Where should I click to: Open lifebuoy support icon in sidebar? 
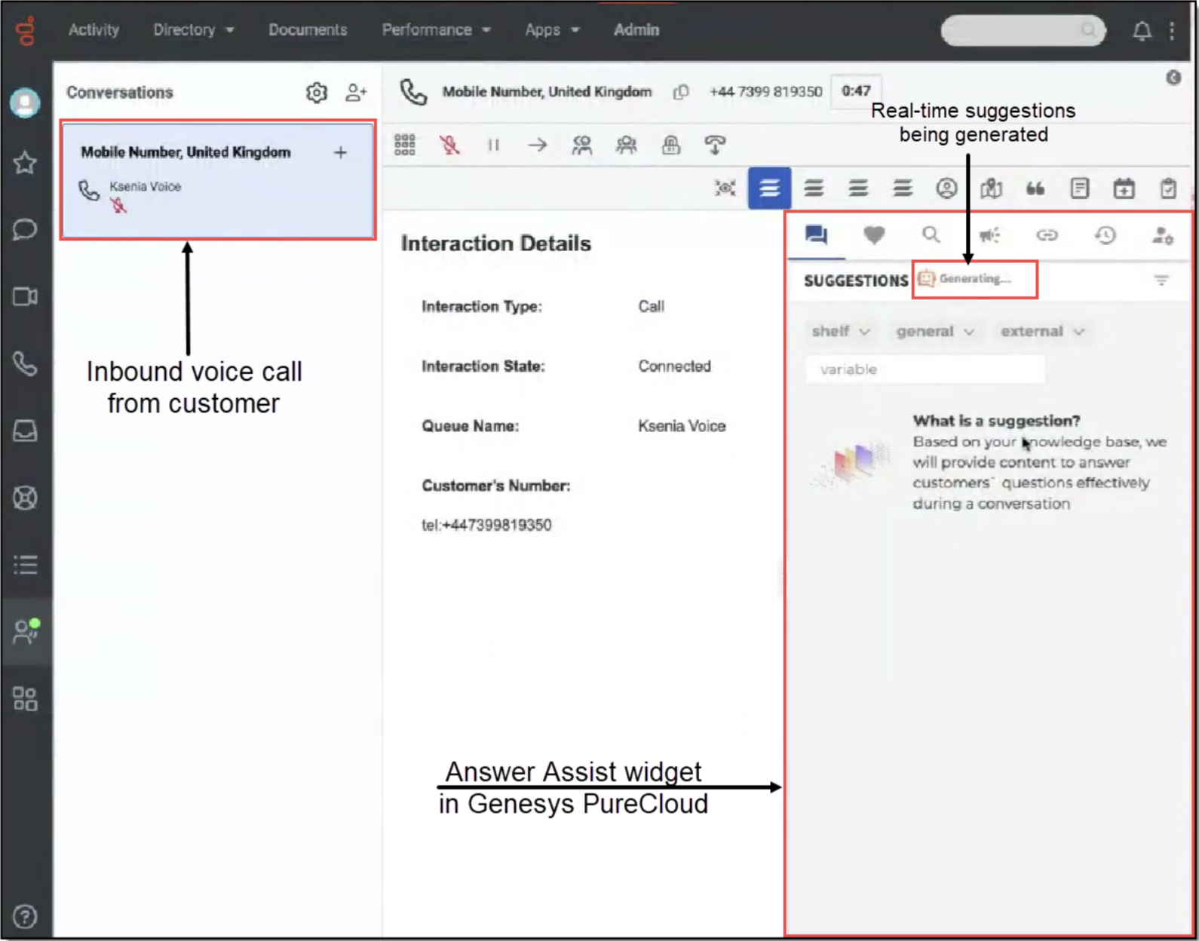click(x=25, y=498)
